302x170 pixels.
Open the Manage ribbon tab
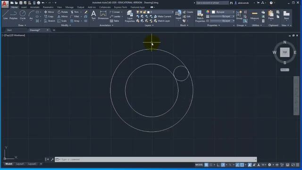coord(69,7)
